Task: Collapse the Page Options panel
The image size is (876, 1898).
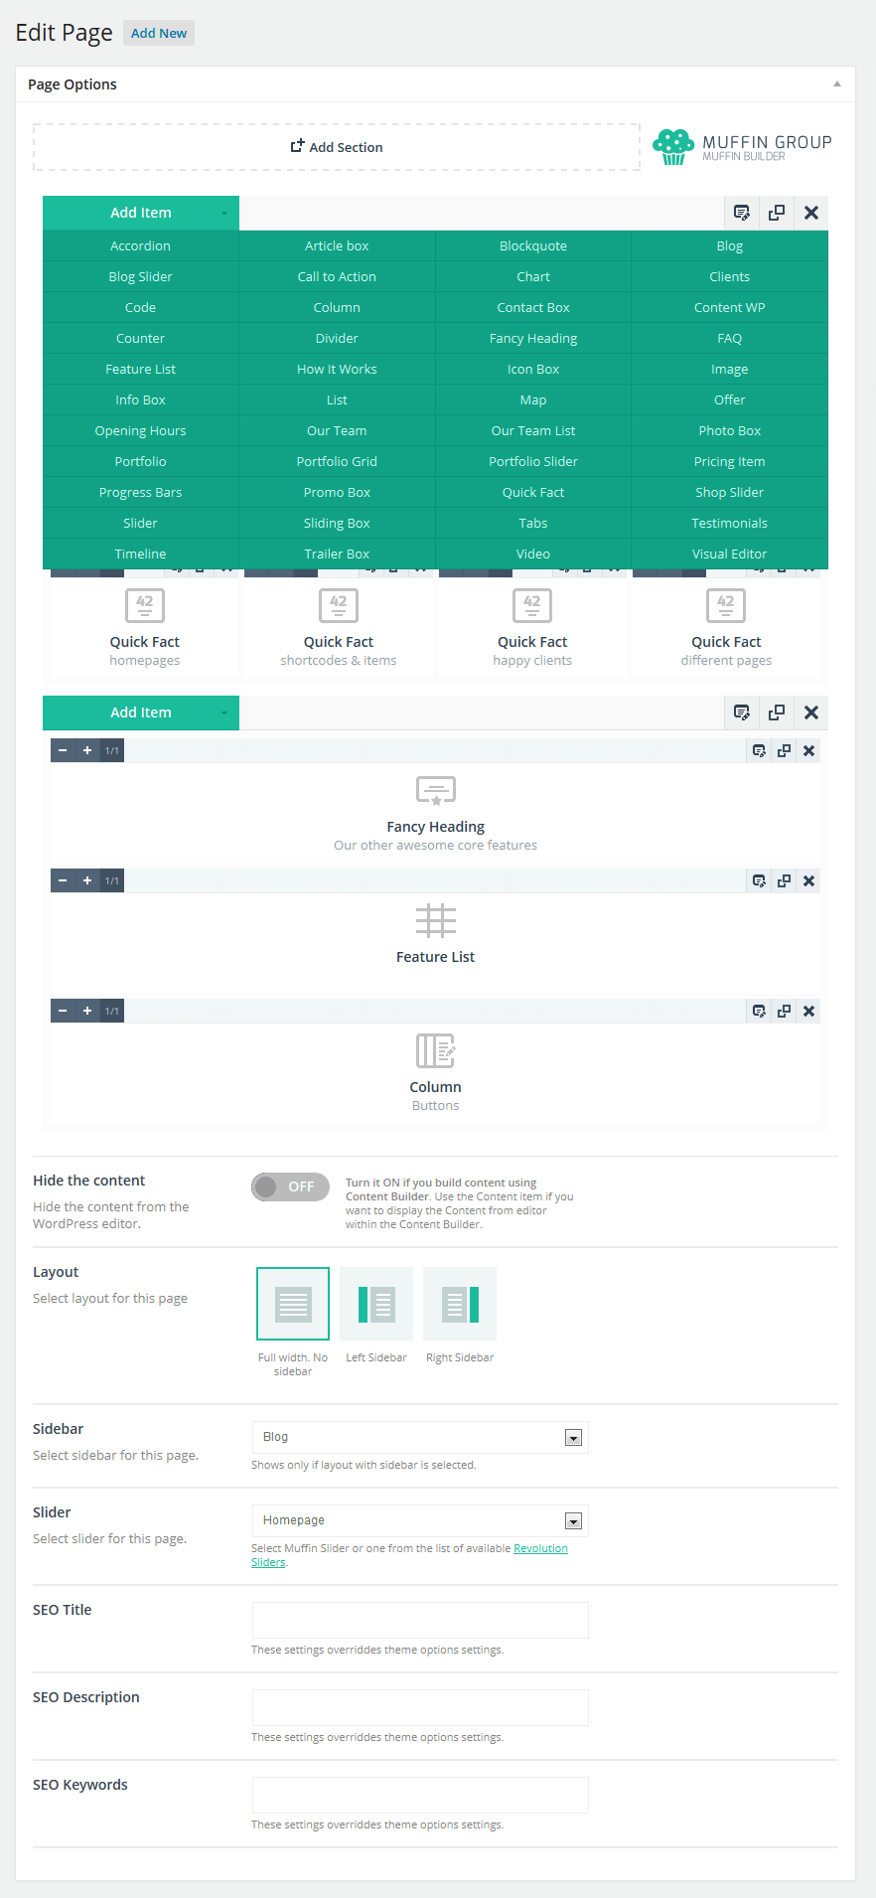Action: click(x=837, y=84)
